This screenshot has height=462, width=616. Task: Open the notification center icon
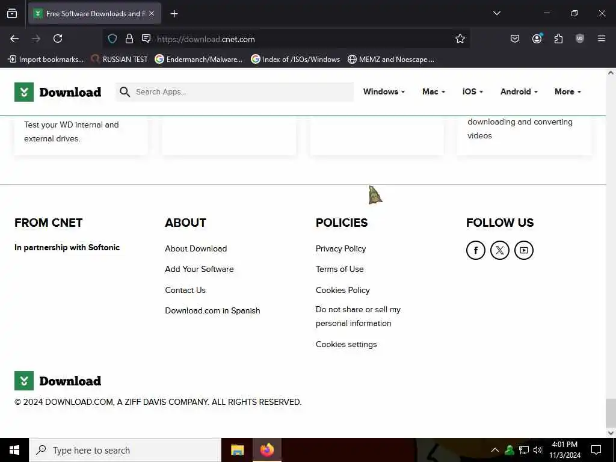point(596,450)
